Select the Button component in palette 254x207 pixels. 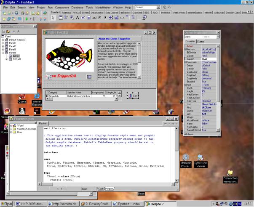click(94, 18)
